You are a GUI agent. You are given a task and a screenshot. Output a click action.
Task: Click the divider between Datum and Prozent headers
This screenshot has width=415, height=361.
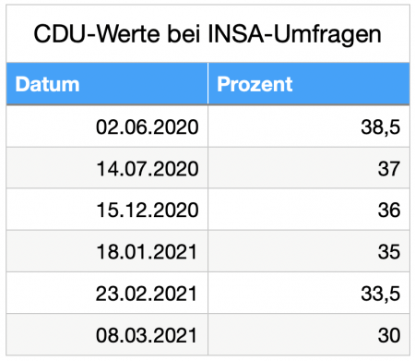click(x=207, y=84)
